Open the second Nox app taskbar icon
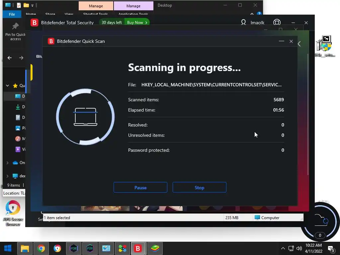Image resolution: width=340 pixels, height=255 pixels. pos(90,248)
